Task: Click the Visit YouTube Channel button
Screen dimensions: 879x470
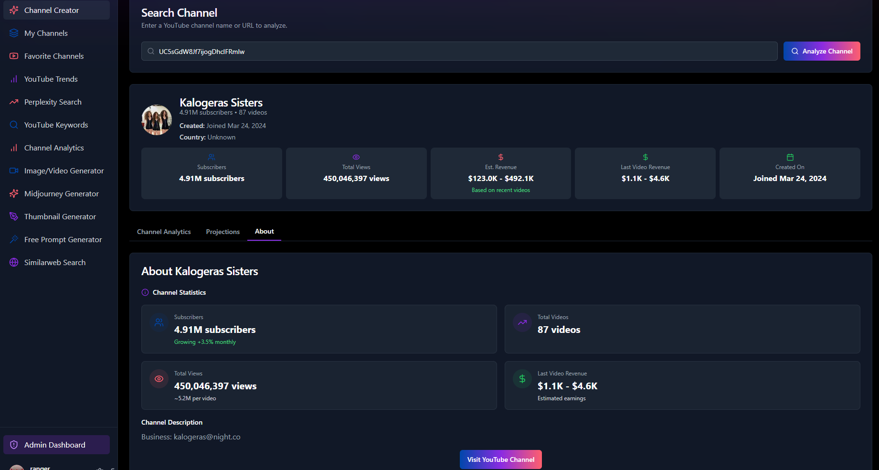Action: (501, 459)
